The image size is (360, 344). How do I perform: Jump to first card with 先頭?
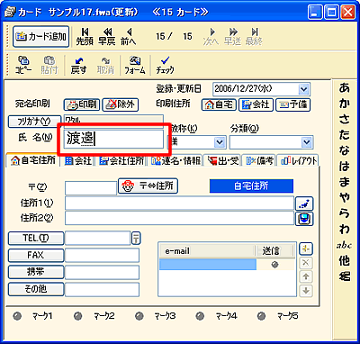[85, 37]
